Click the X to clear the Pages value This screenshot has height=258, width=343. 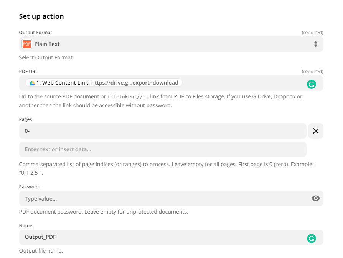[315, 131]
